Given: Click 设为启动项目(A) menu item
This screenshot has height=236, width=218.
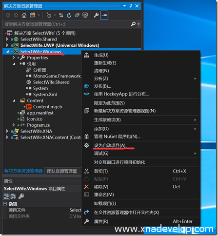Looking at the screenshot, I should pyautogui.click(x=141, y=145).
